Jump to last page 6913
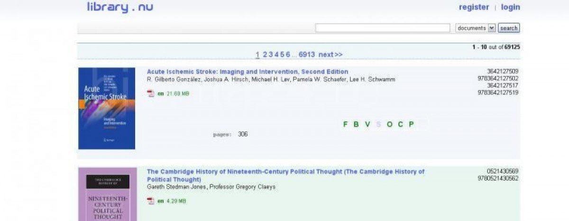Screen dimensions: 569x221 point(307,54)
